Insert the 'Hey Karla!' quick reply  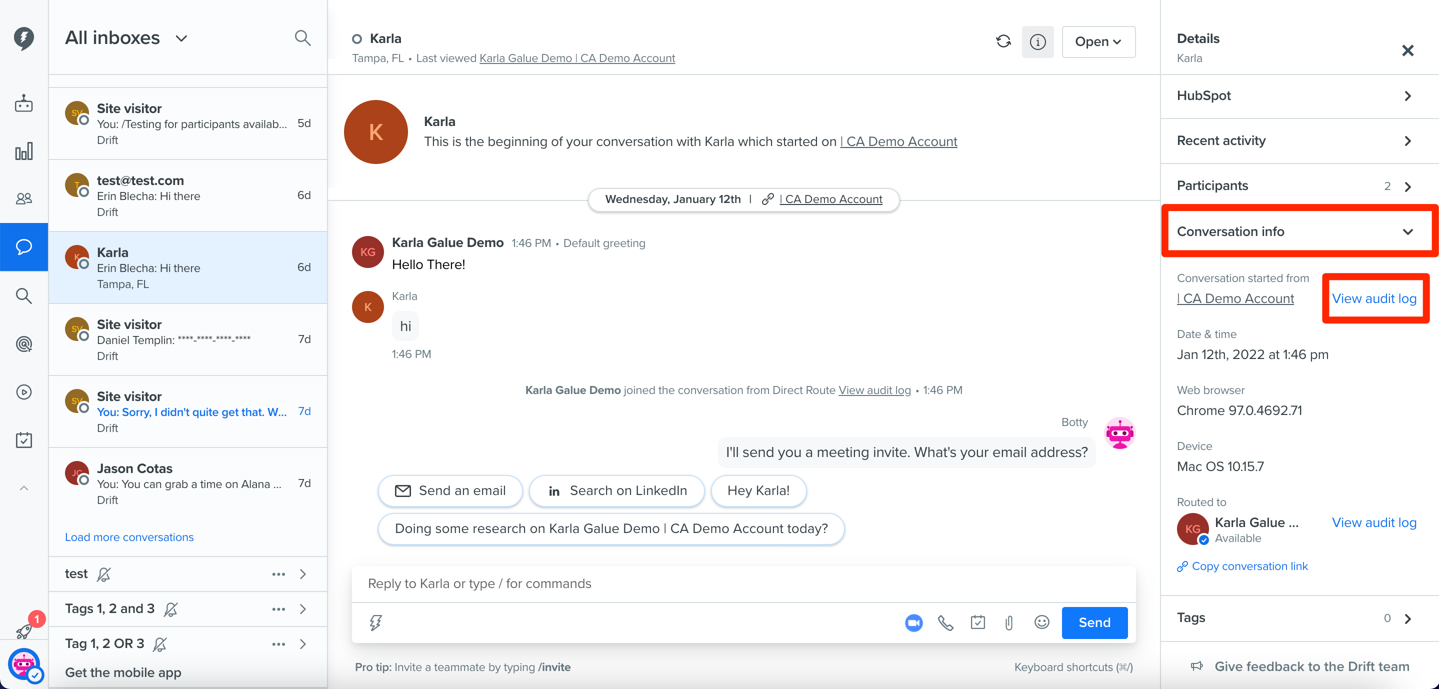(758, 490)
